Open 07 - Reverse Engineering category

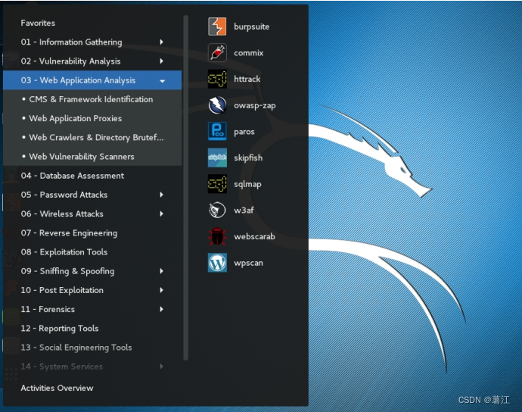click(x=92, y=233)
